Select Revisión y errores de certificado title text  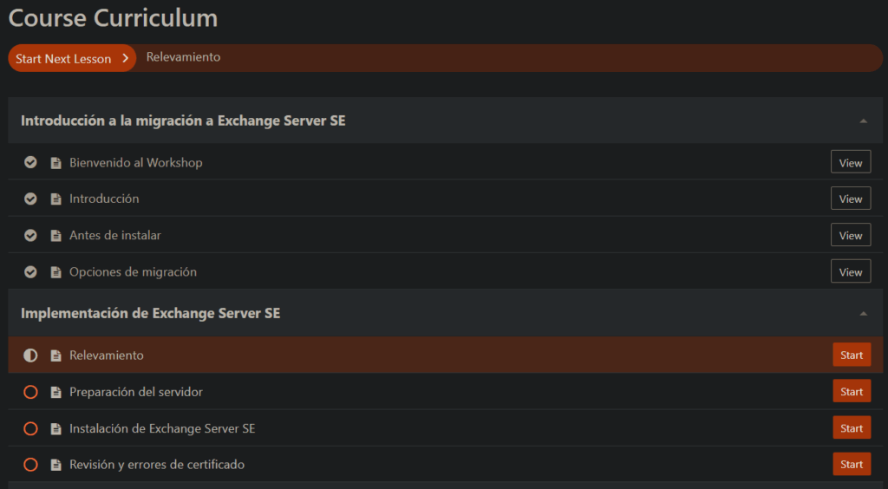tap(157, 465)
